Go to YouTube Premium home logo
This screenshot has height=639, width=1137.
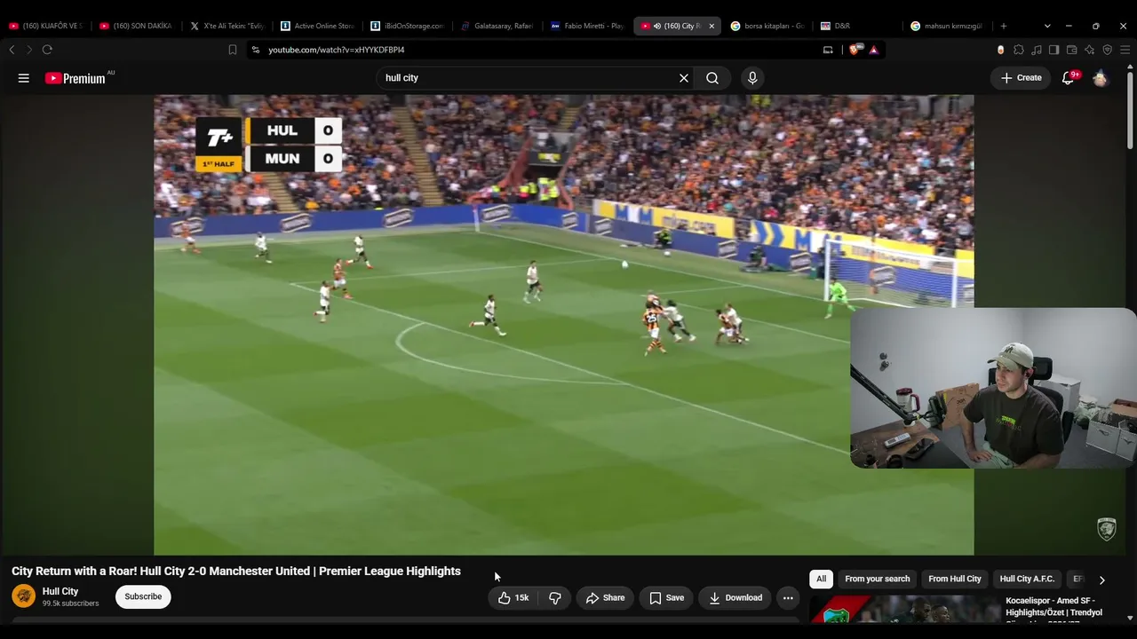76,78
